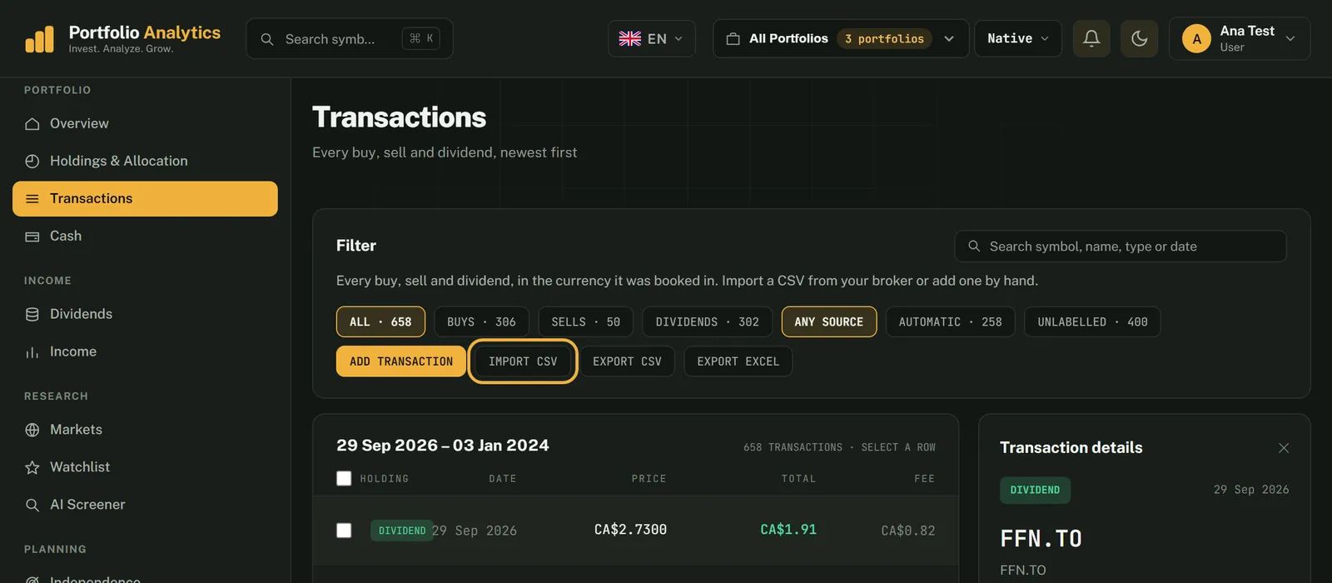Open AI Screener

(x=145, y=505)
